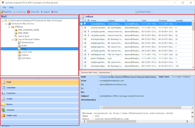
Task: Click the message body scrollbar left arrow
Action: point(84,121)
